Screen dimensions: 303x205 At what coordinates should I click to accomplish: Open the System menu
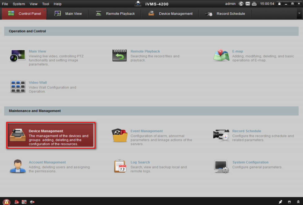pos(19,4)
